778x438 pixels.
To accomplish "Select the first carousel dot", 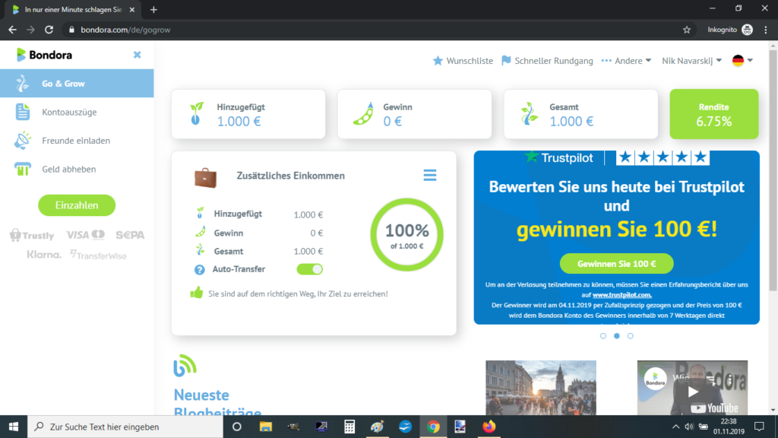I will coord(602,336).
